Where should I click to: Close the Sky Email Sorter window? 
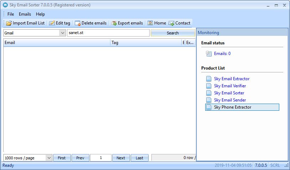pyautogui.click(x=284, y=5)
